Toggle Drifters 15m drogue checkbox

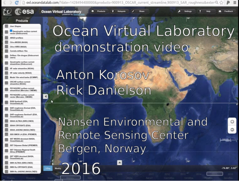pyautogui.click(x=6, y=57)
